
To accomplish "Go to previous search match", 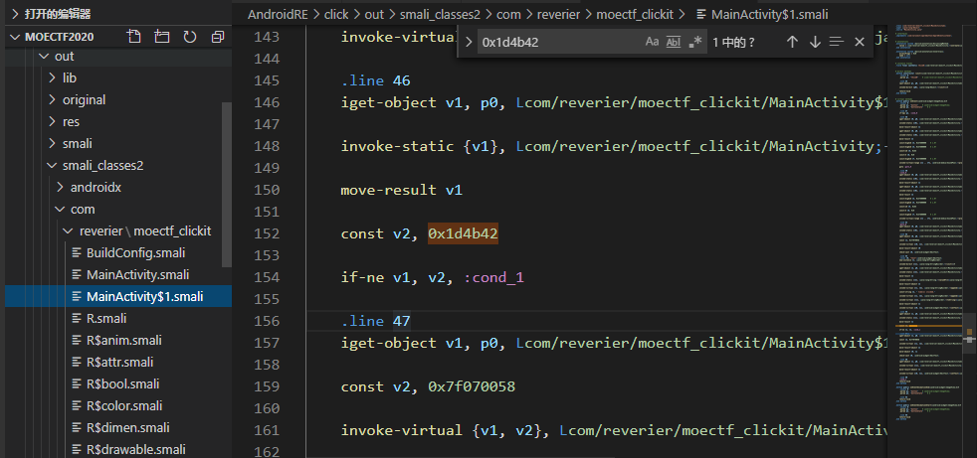I will click(x=792, y=42).
